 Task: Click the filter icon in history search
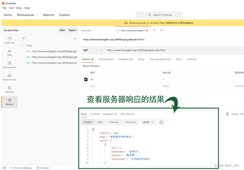23,38
